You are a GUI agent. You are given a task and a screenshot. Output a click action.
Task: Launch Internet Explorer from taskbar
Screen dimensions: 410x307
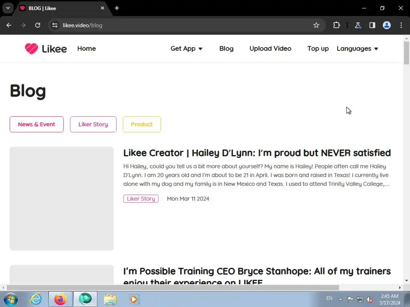tap(36, 299)
